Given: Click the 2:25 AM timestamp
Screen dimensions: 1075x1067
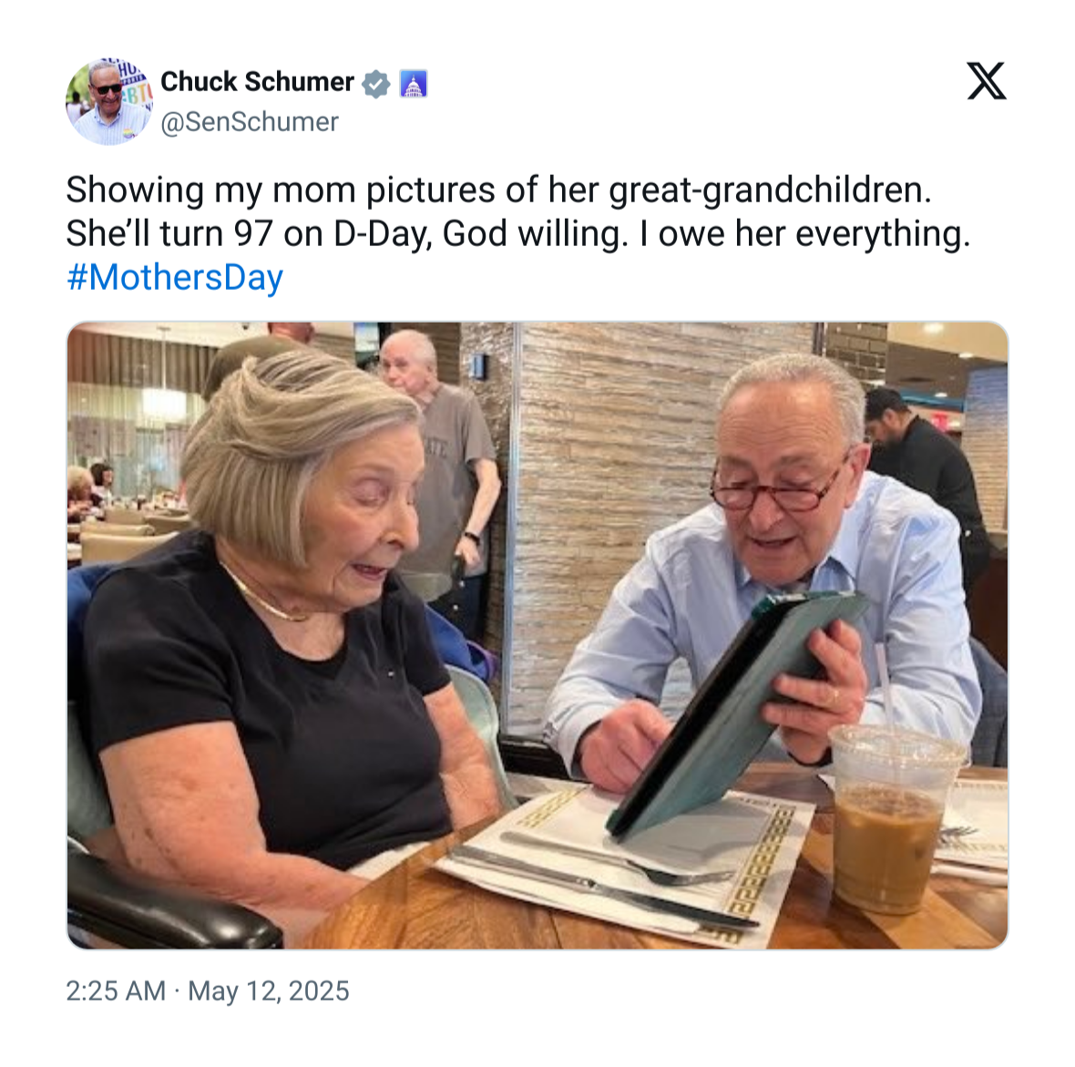Looking at the screenshot, I should [116, 990].
